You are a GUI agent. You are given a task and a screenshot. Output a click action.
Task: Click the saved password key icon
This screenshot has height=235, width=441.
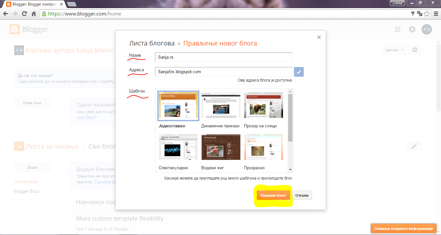click(x=413, y=14)
